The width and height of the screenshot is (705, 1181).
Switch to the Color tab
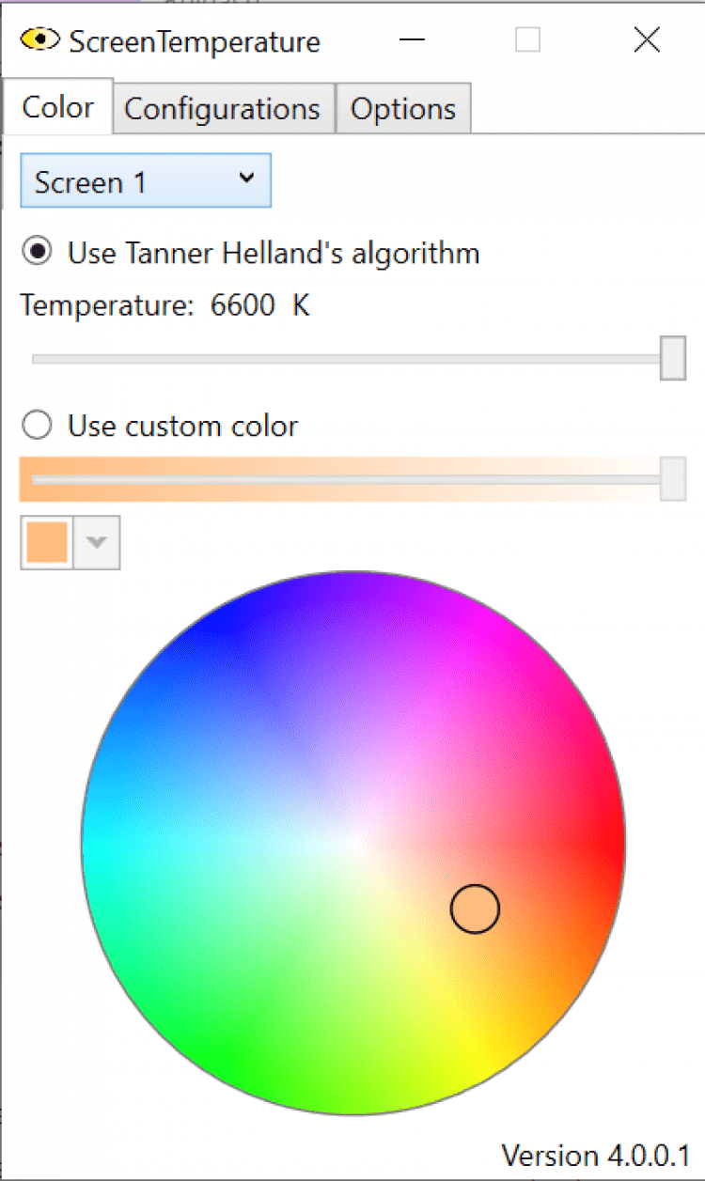pos(57,107)
